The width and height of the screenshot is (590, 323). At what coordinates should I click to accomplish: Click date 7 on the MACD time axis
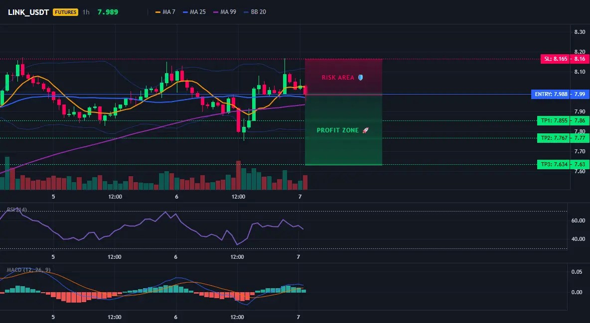(x=298, y=317)
